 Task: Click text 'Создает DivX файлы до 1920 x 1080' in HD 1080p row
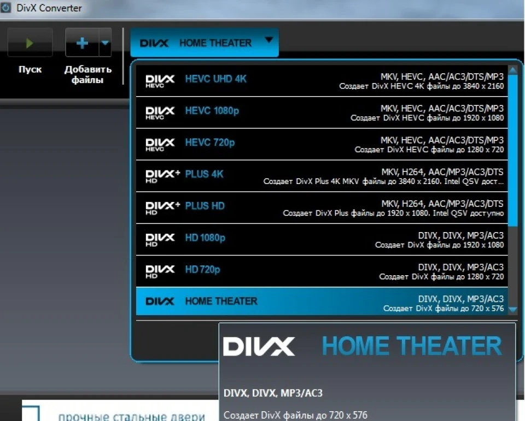[439, 245]
